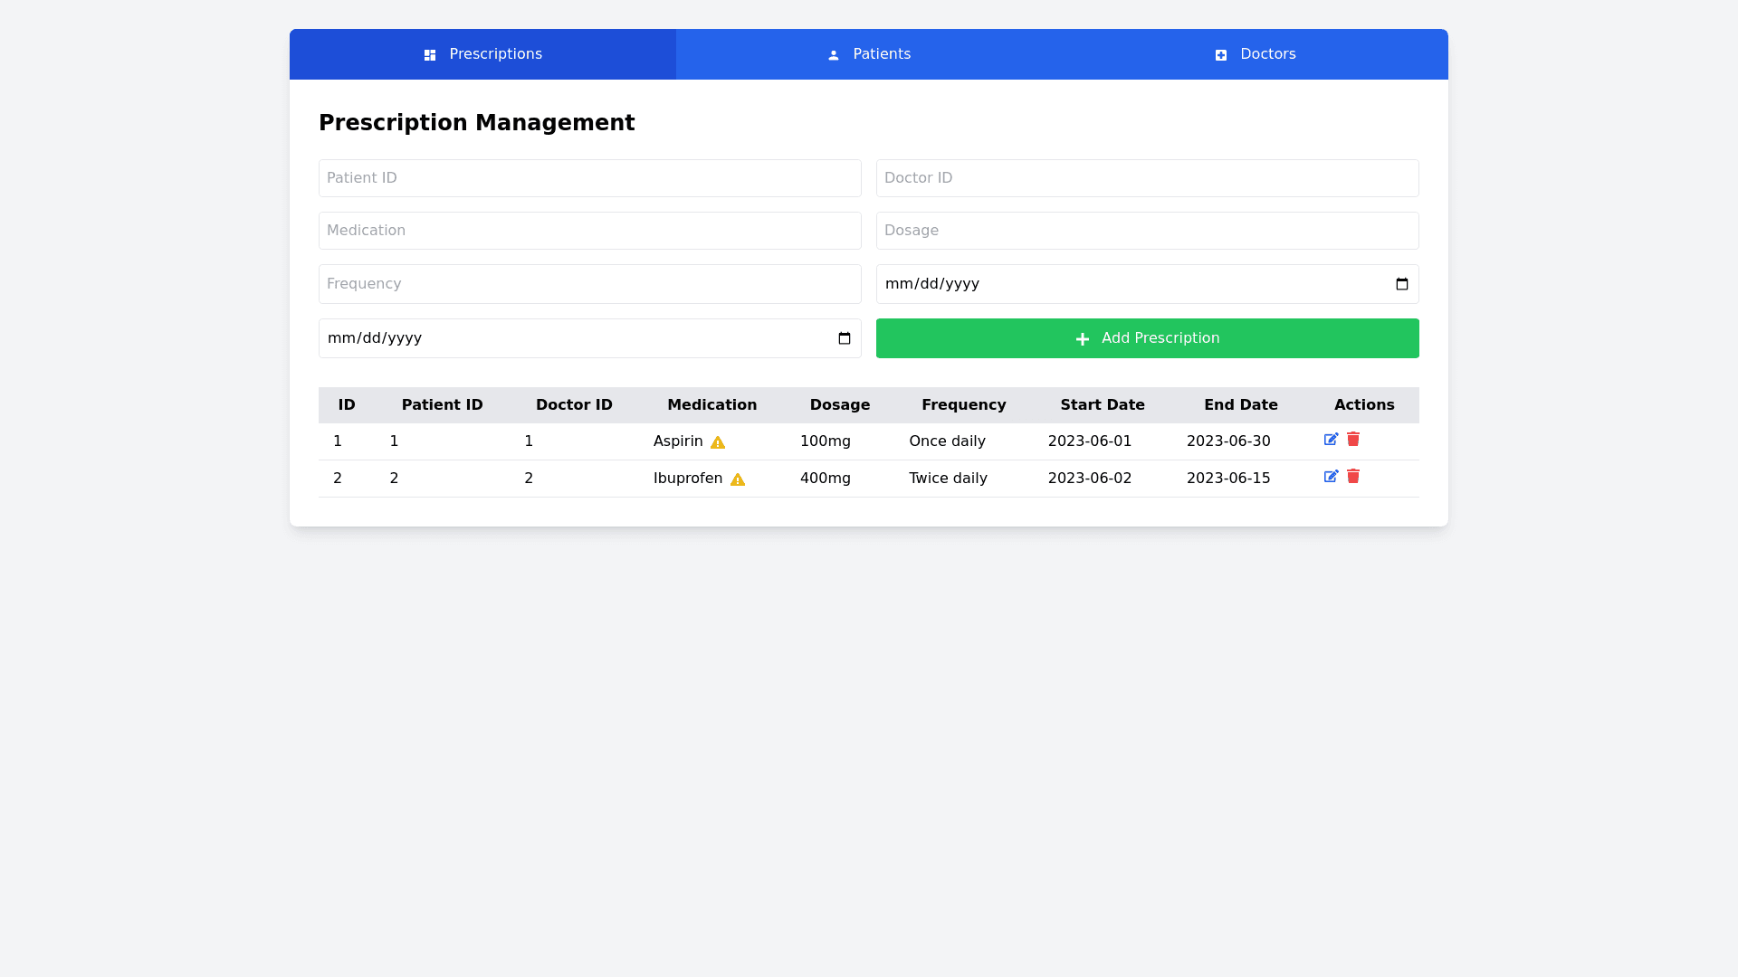Select the edit icon in the Aspirin row
The width and height of the screenshot is (1738, 977).
click(x=1331, y=440)
